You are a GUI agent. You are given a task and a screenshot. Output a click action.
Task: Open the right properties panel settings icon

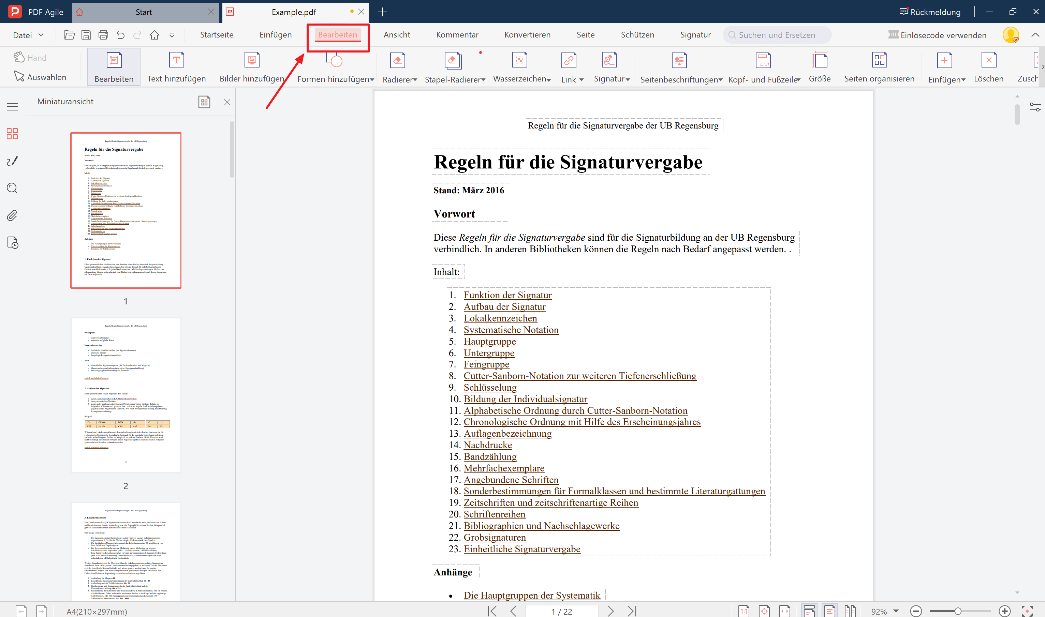point(1035,107)
